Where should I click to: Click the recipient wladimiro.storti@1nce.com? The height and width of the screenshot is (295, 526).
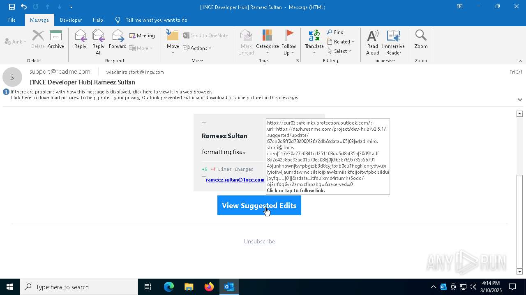pyautogui.click(x=135, y=72)
